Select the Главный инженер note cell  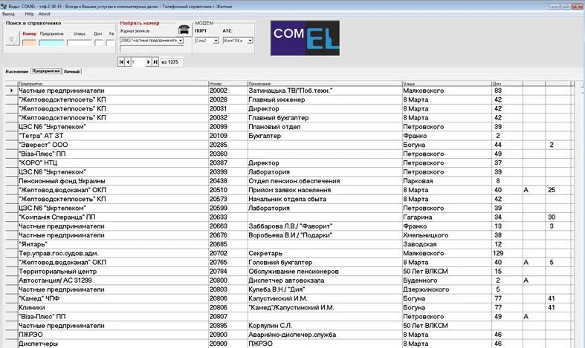click(x=325, y=99)
